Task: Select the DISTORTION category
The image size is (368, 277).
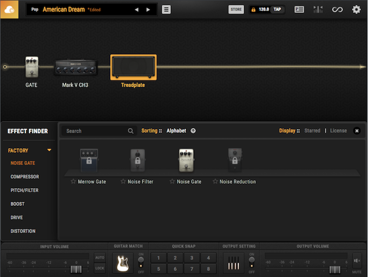Action: 23,231
